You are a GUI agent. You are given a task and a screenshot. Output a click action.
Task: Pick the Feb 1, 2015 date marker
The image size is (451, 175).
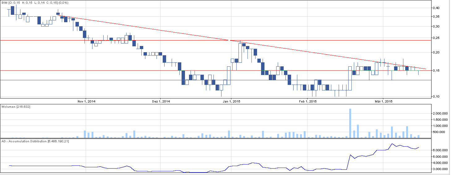coord(307,101)
